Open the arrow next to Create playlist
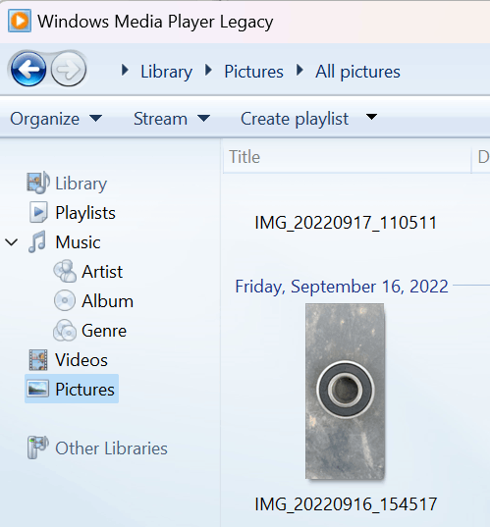 [371, 117]
